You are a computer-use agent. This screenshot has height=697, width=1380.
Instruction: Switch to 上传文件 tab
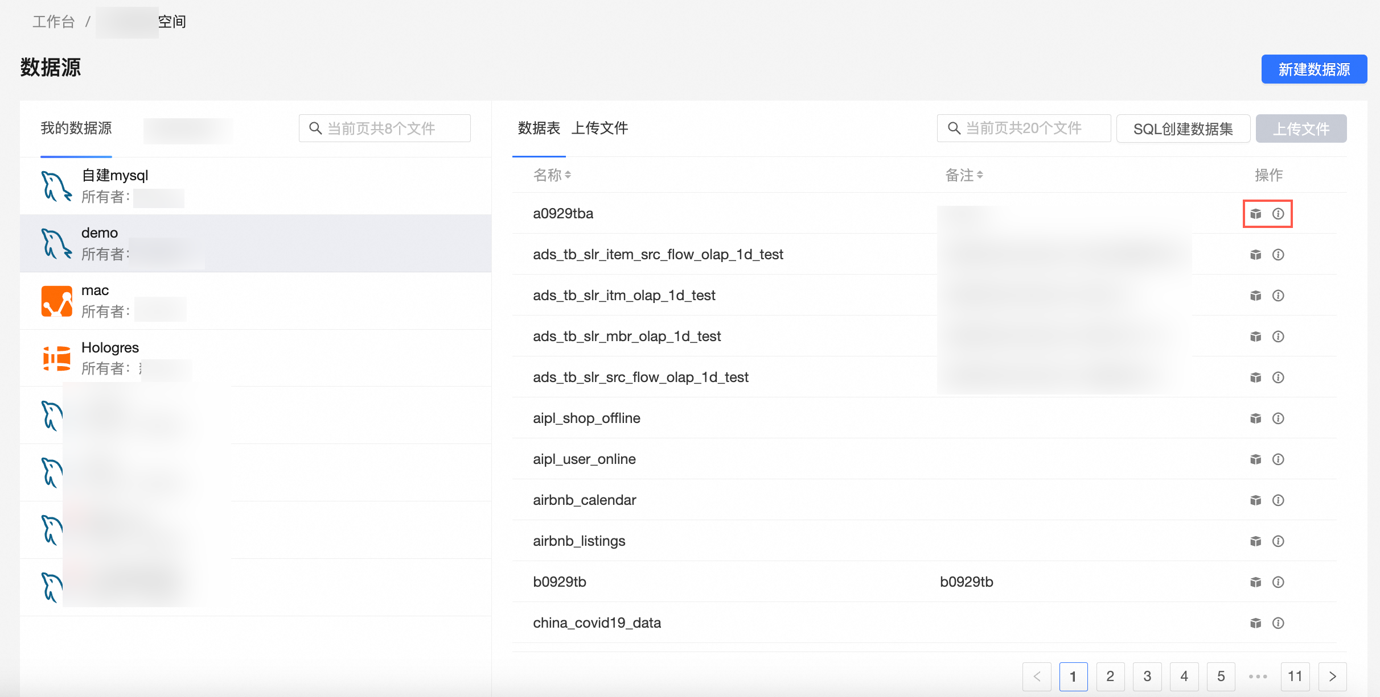(599, 128)
